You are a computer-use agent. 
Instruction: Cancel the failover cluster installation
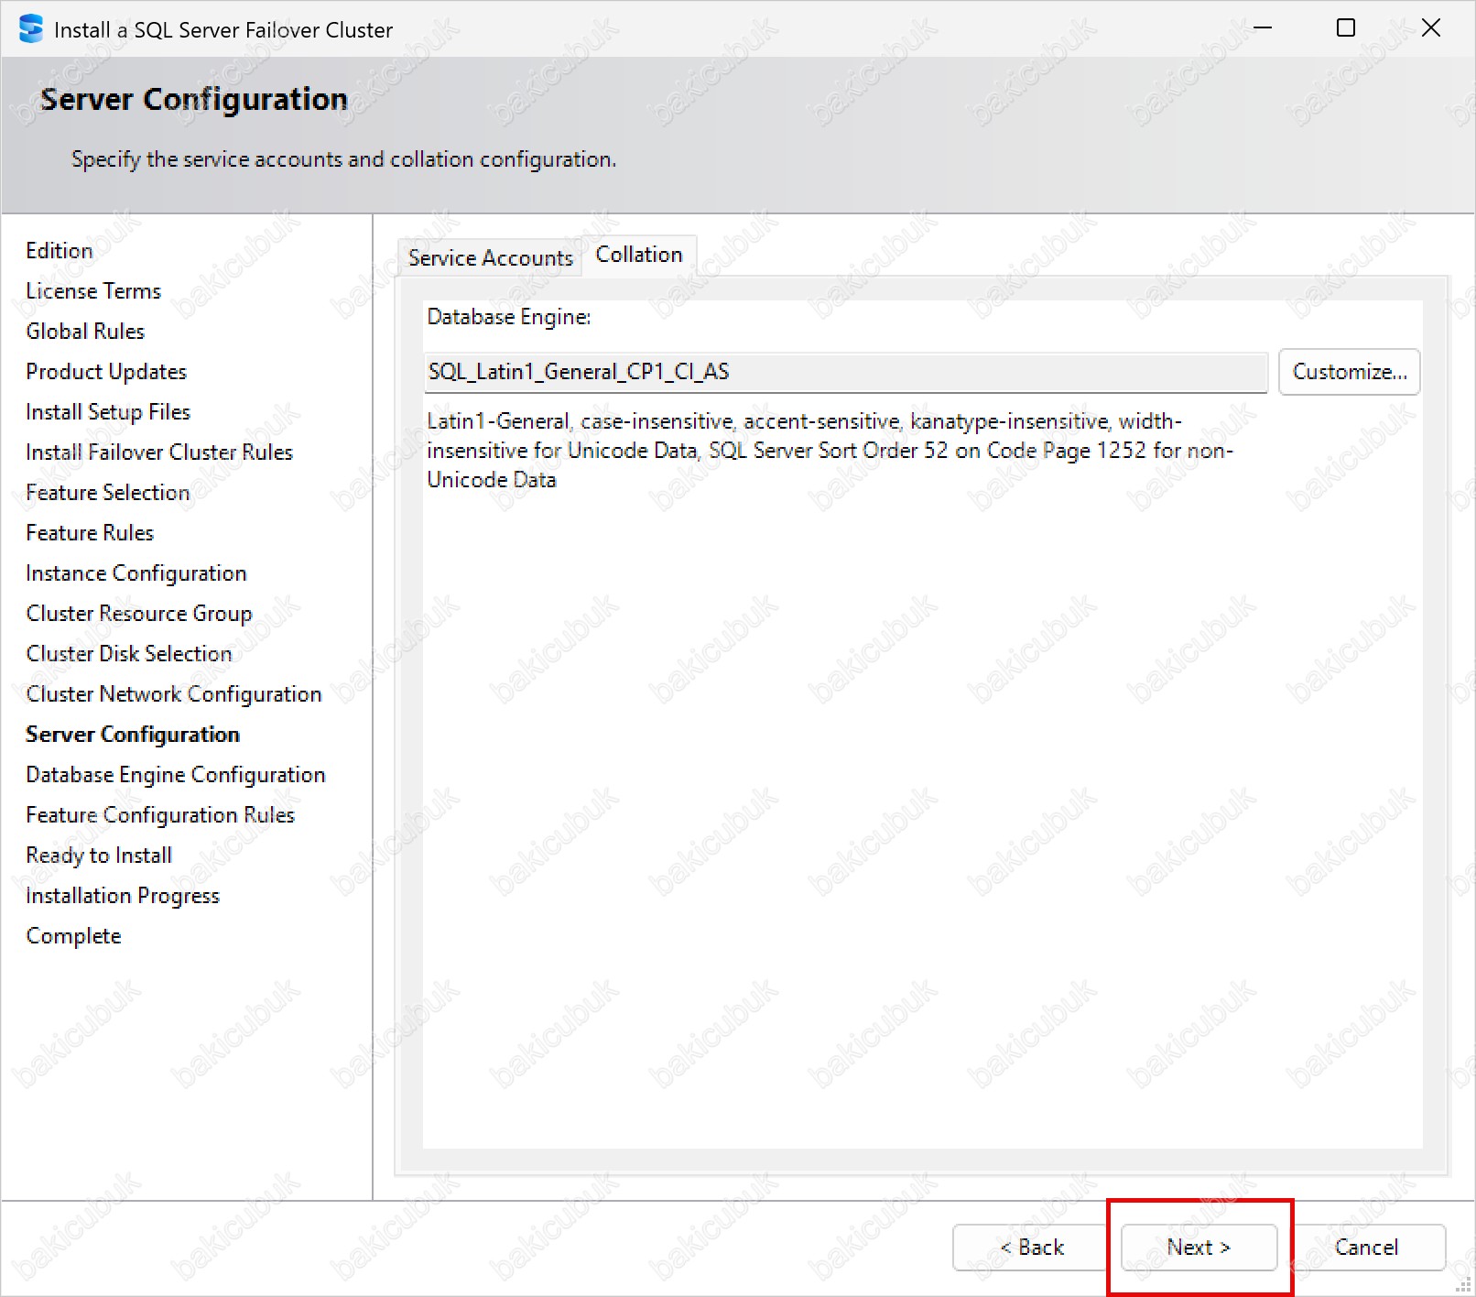click(1366, 1248)
